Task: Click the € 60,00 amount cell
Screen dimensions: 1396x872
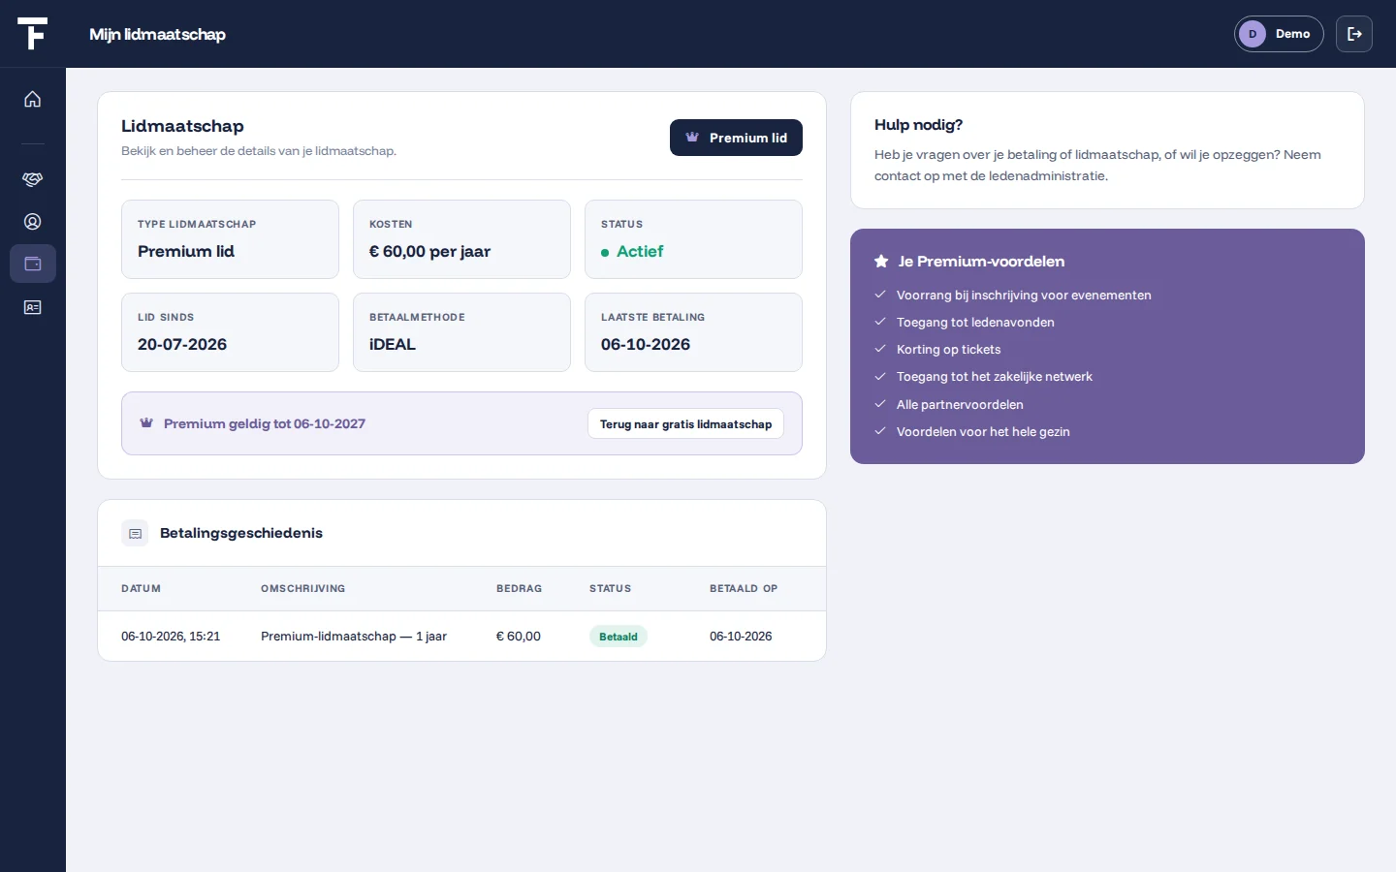Action: 519,637
